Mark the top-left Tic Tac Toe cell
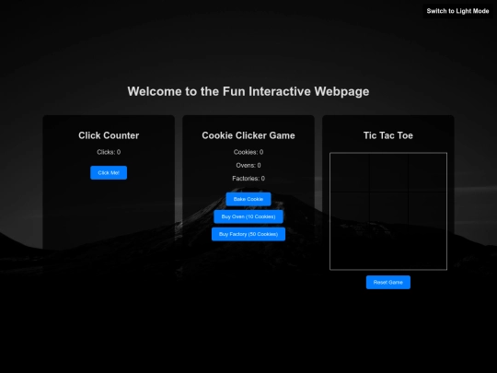The height and width of the screenshot is (373, 497). (350, 172)
